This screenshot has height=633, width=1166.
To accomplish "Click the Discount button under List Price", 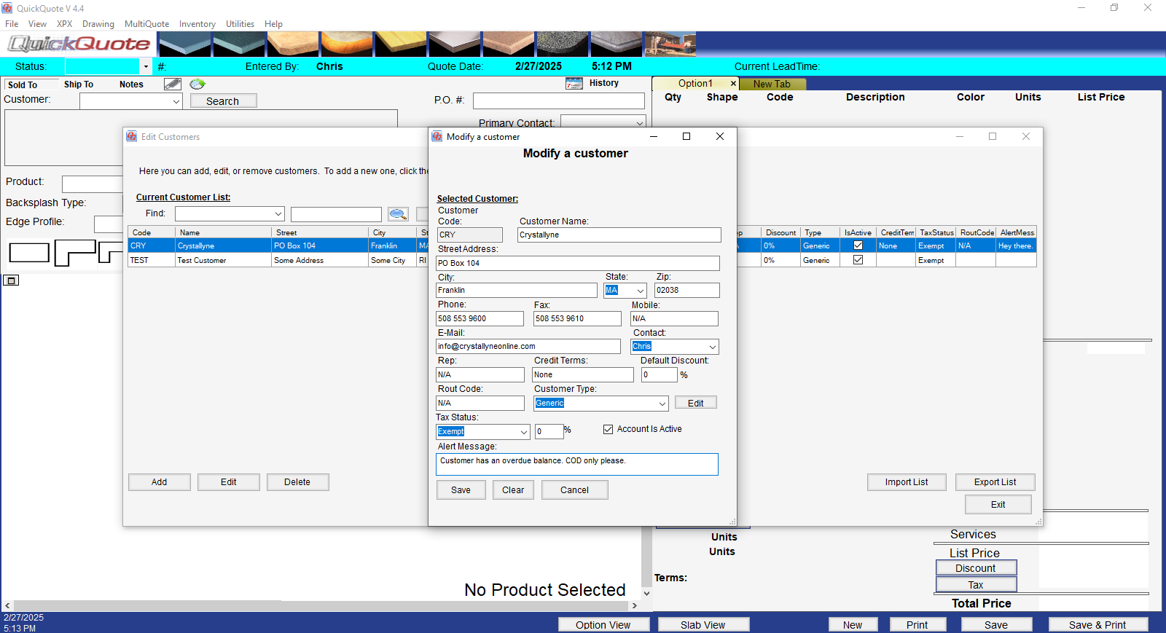I will click(976, 568).
